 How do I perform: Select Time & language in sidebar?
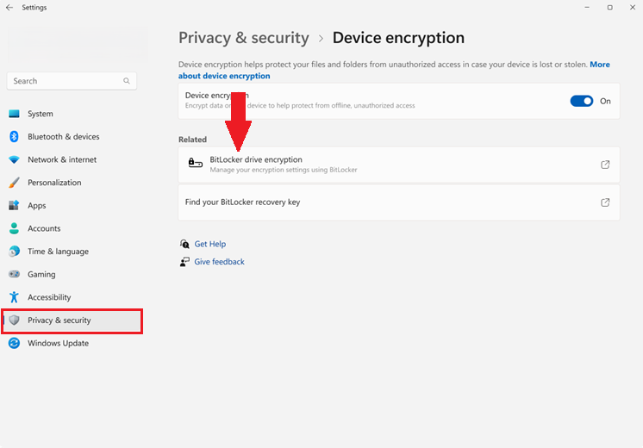coord(58,252)
